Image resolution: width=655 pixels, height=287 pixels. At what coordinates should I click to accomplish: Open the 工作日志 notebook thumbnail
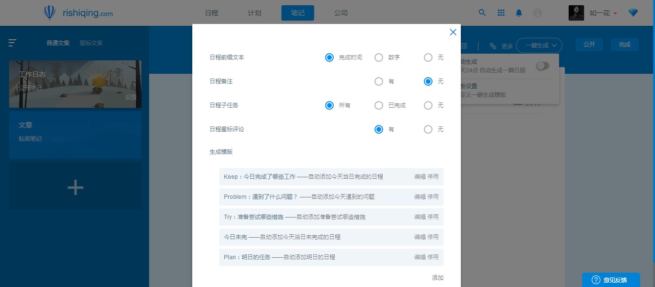pyautogui.click(x=75, y=84)
